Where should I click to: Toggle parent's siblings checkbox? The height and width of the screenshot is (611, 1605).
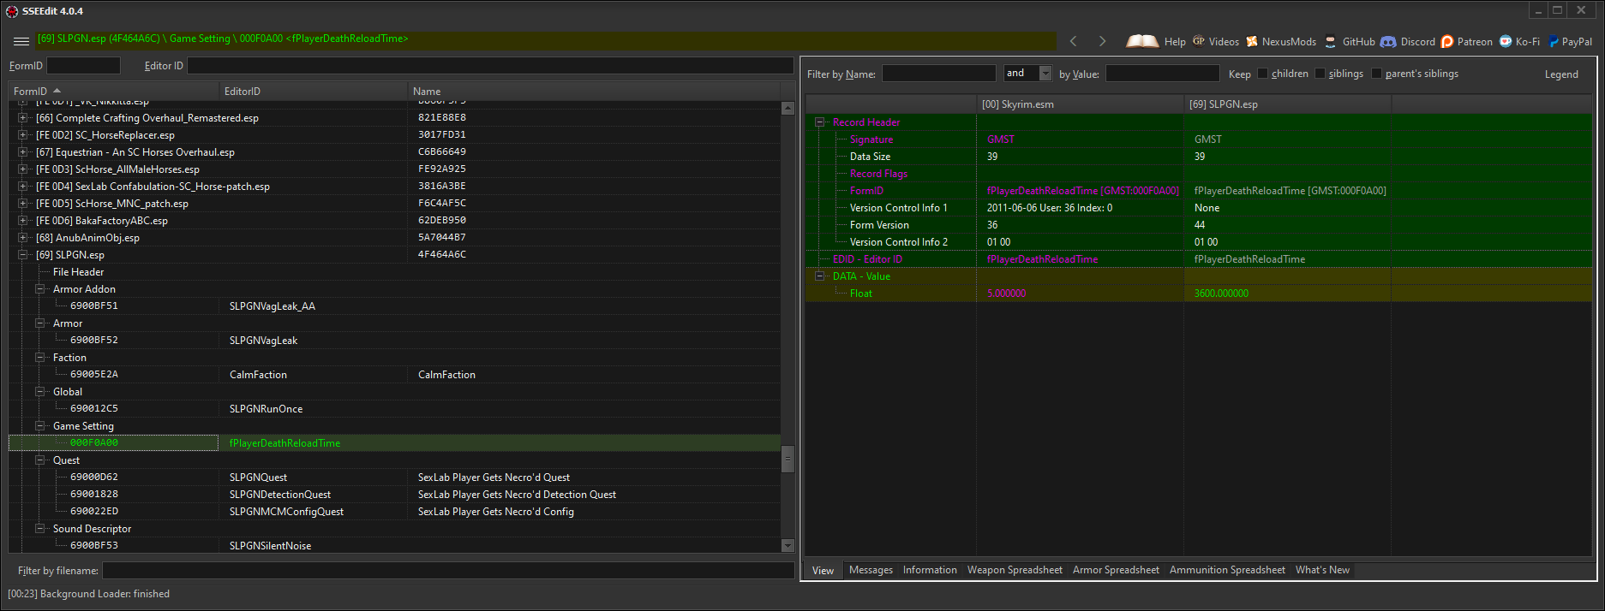(1376, 74)
